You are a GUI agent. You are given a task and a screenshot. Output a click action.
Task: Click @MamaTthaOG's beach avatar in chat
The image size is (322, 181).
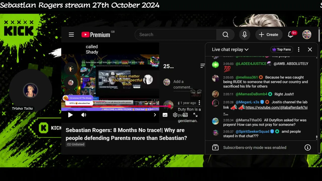click(x=215, y=121)
